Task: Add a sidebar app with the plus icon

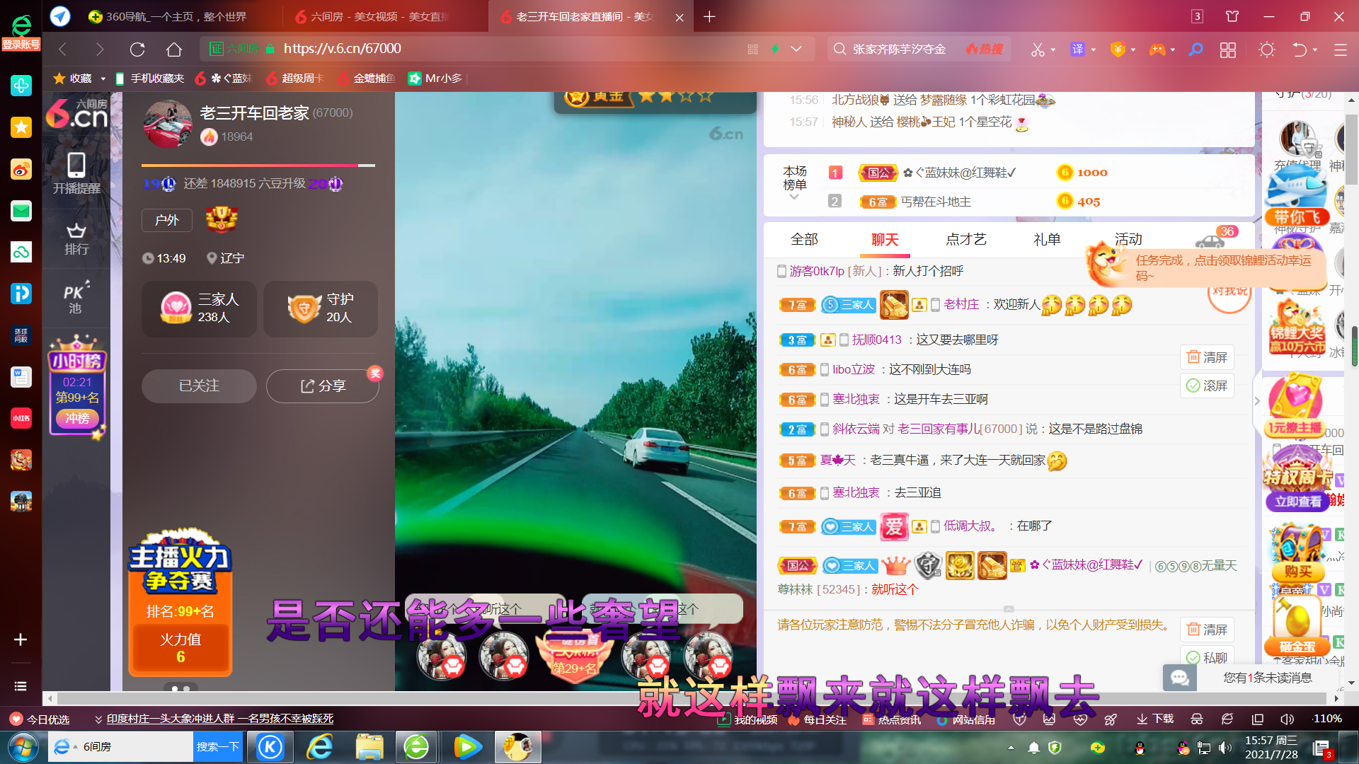Action: point(21,639)
